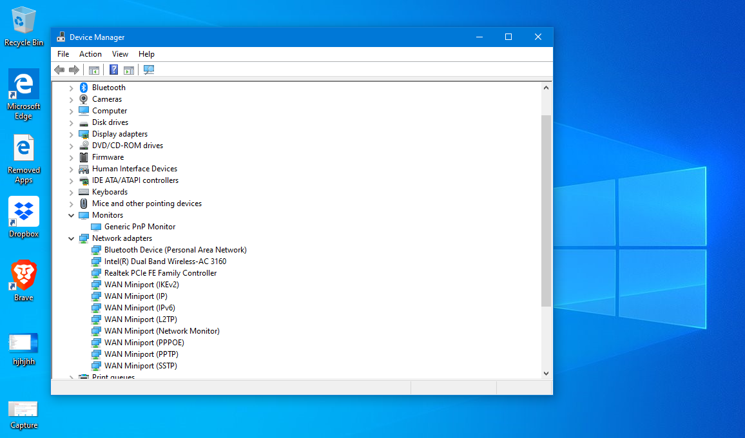The height and width of the screenshot is (438, 745).
Task: Click the Human Interface Devices icon
Action: tap(84, 169)
